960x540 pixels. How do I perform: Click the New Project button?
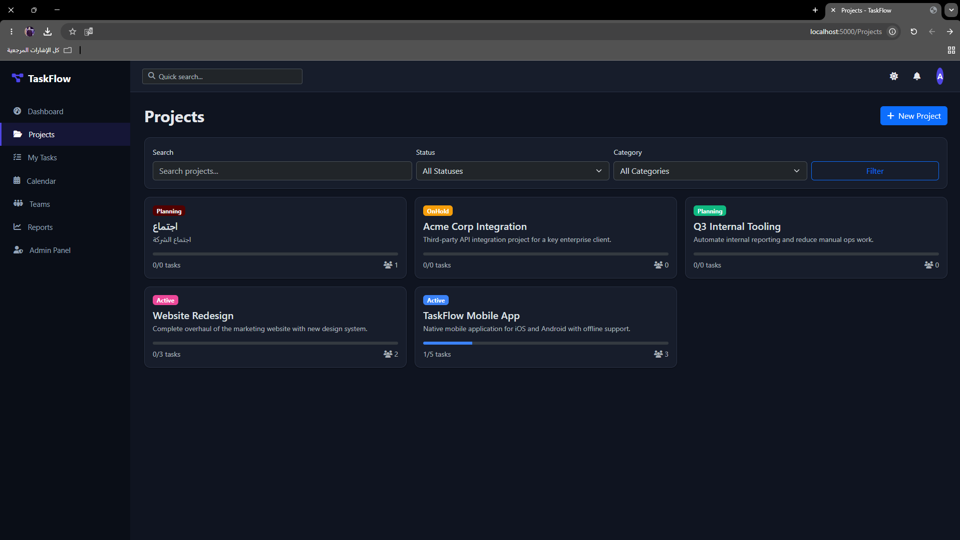tap(913, 116)
